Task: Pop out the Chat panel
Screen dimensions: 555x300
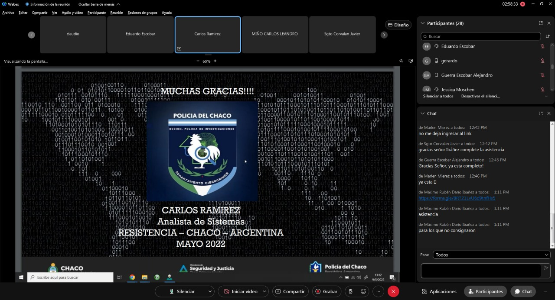Action: point(541,113)
